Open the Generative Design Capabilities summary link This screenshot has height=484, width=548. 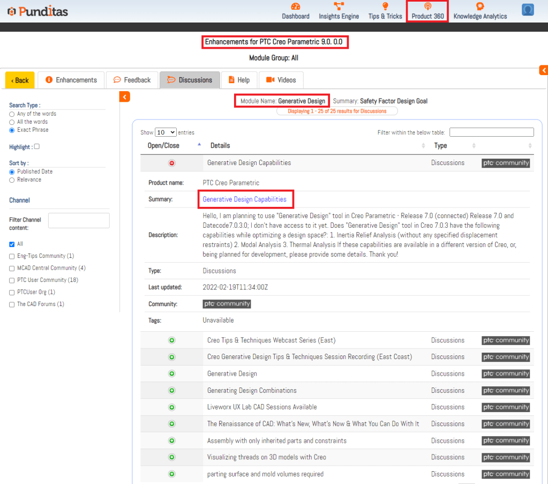click(x=244, y=199)
